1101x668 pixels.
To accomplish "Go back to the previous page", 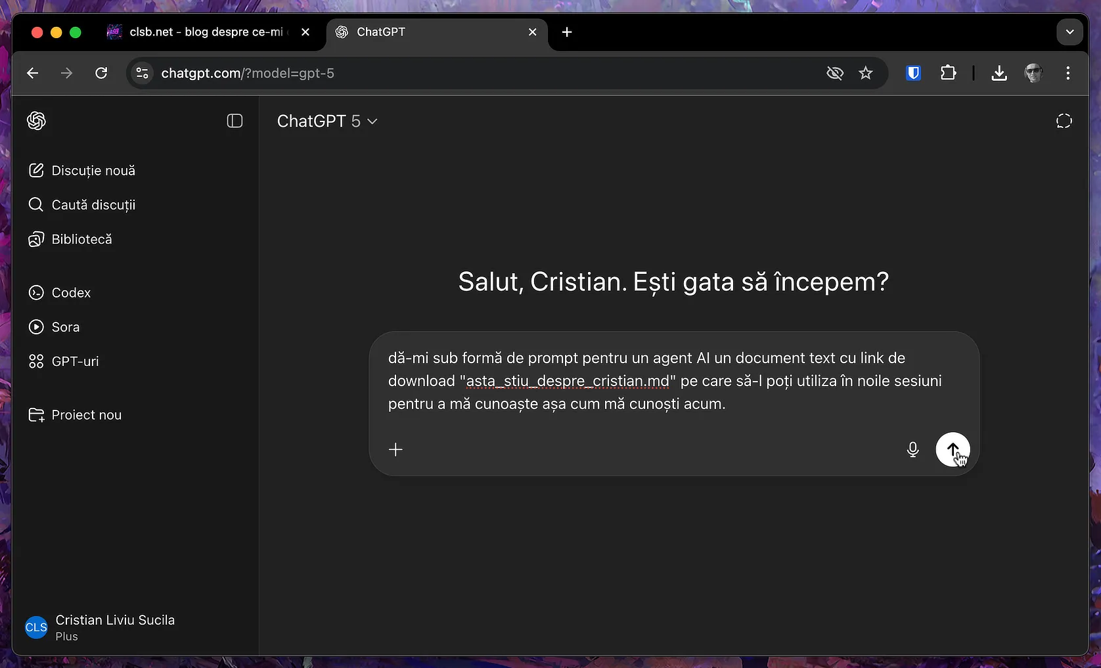I will point(33,73).
